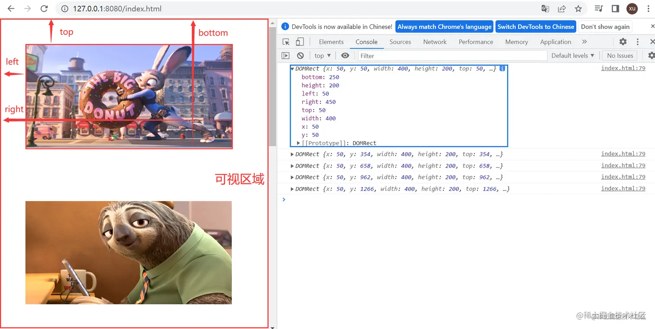The image size is (655, 329).
Task: Open index.html:79 link for y: 962 row
Action: point(623,177)
